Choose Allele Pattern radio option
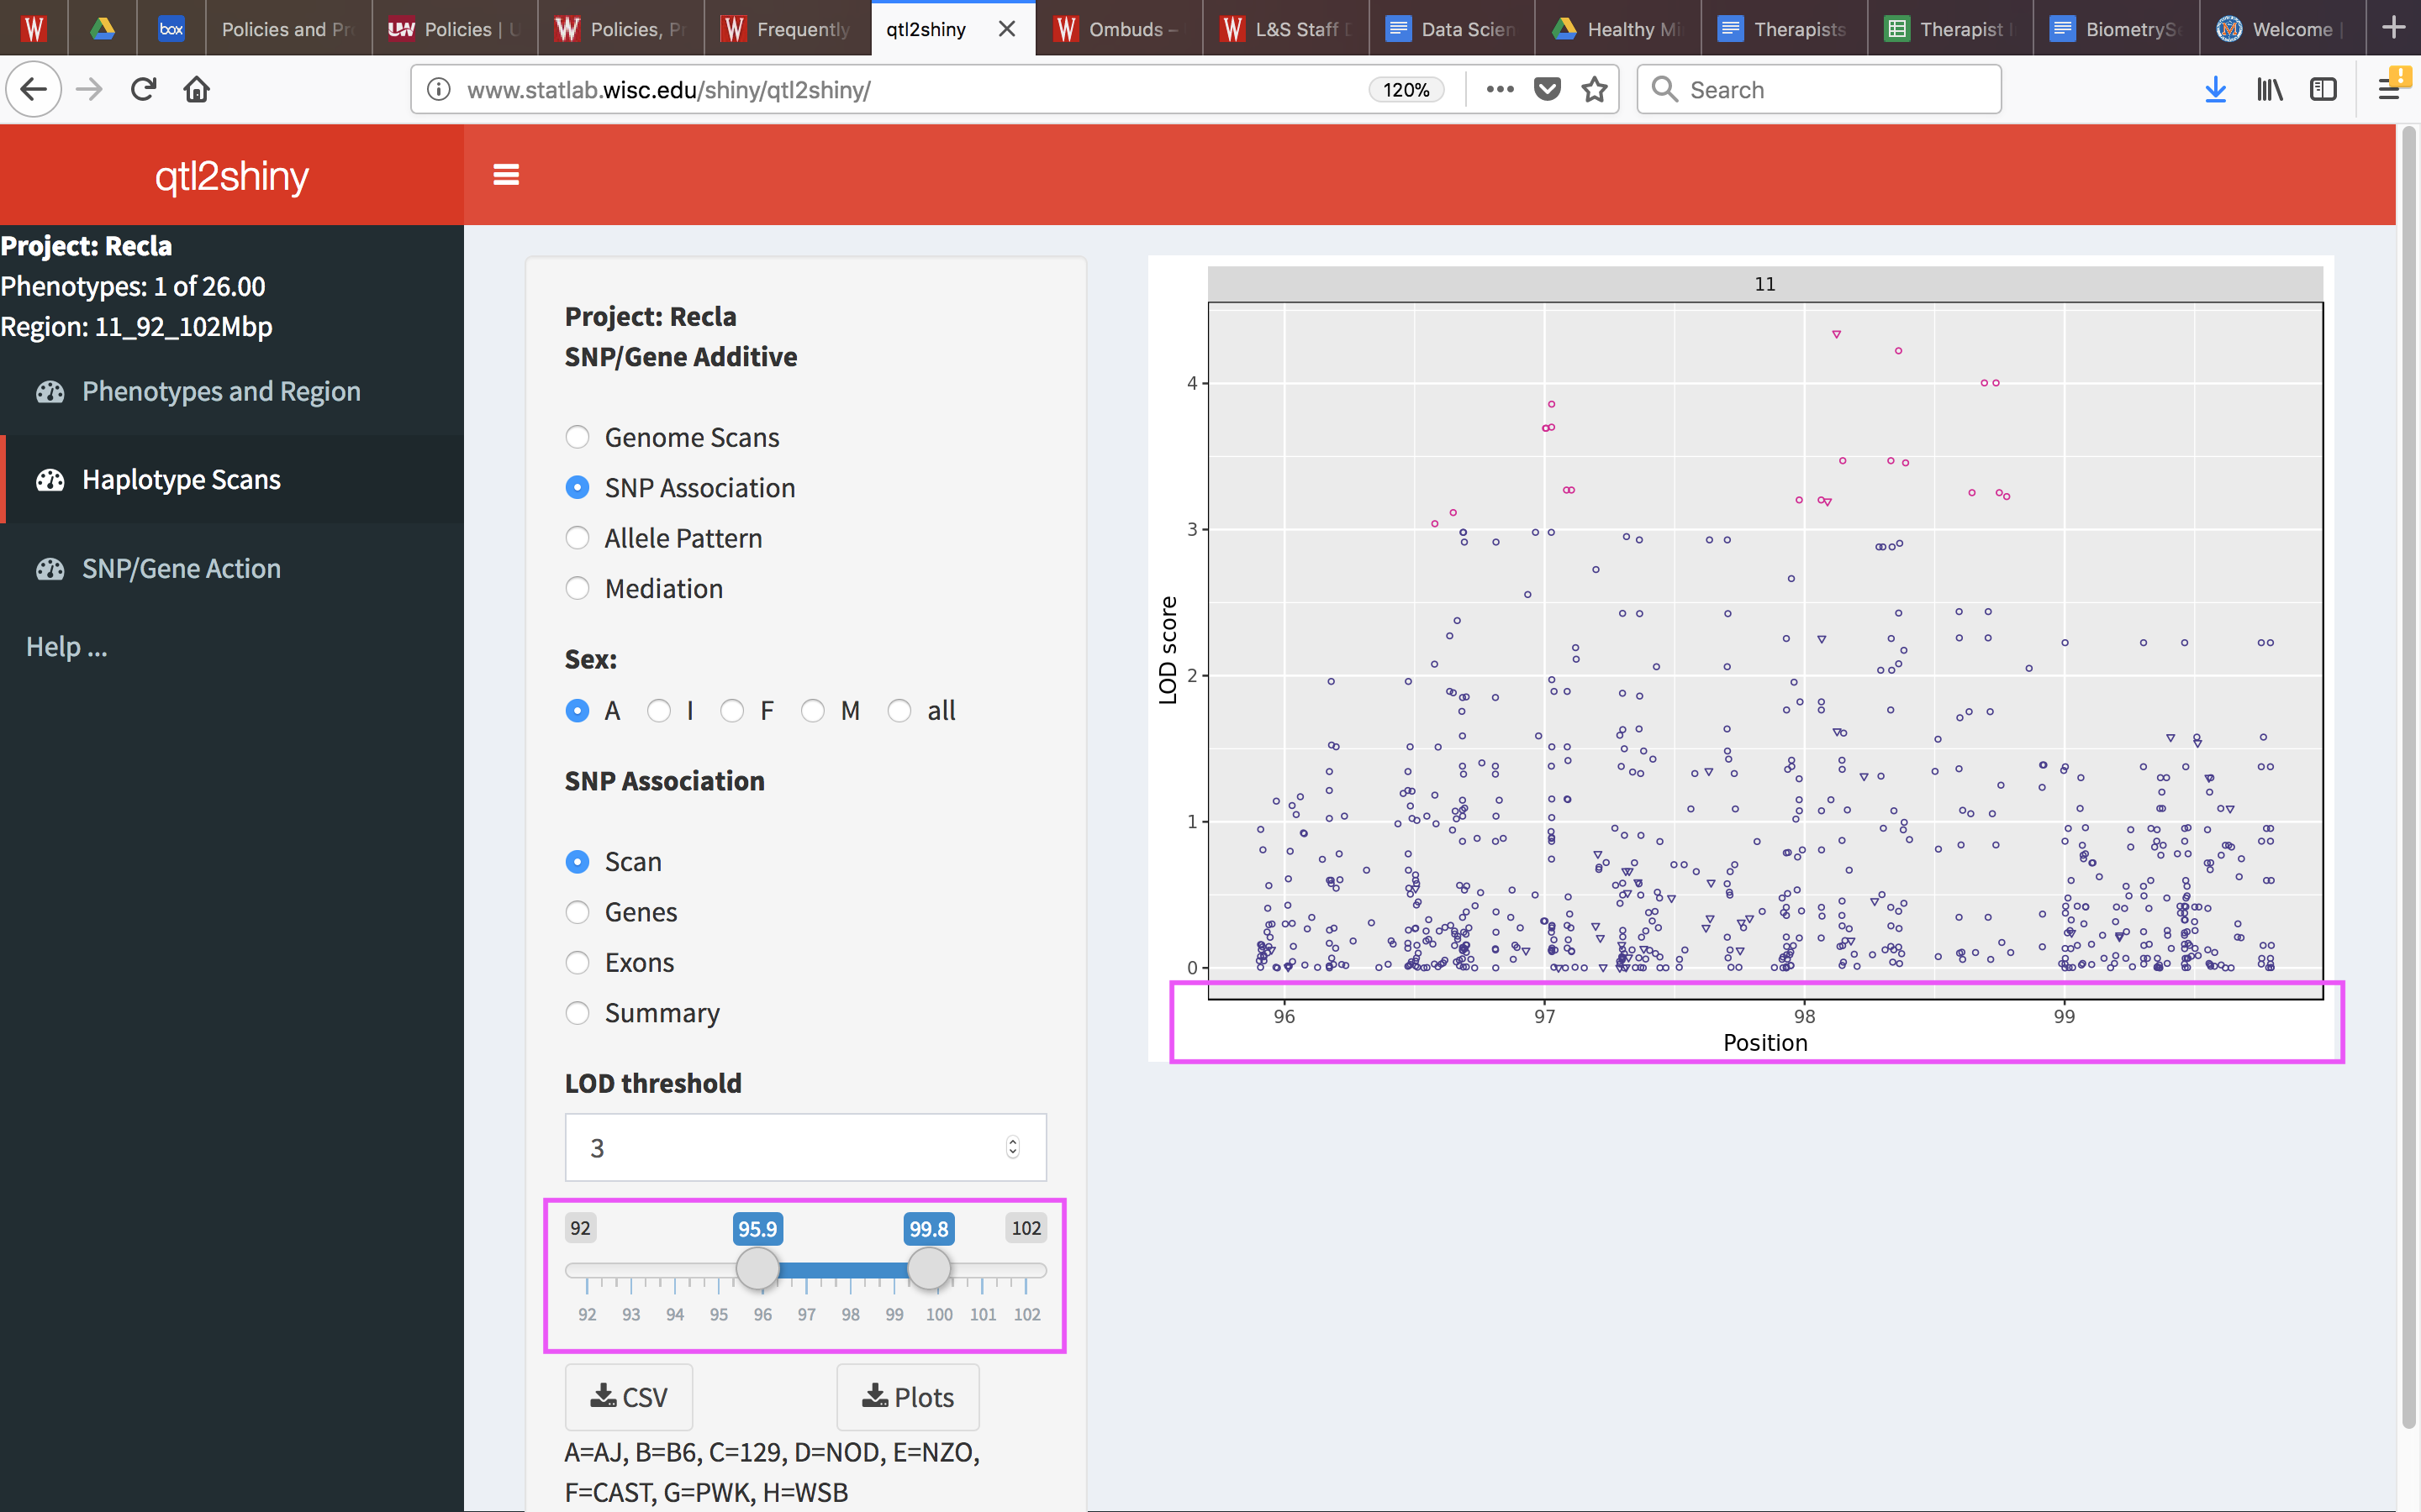Image resolution: width=2421 pixels, height=1512 pixels. (x=578, y=538)
